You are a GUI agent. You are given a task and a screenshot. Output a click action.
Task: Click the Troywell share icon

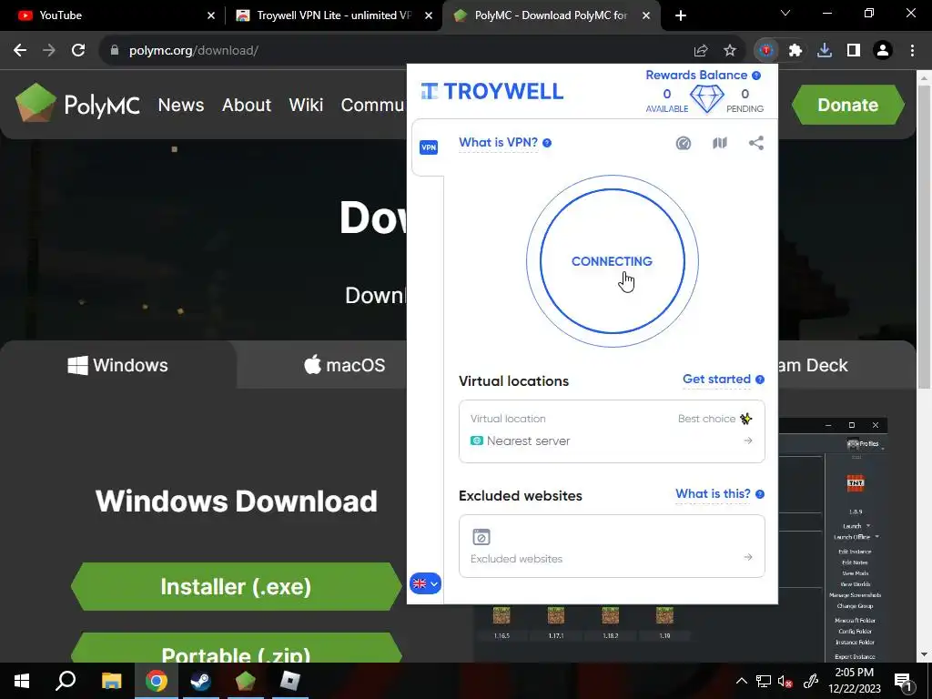click(x=756, y=143)
